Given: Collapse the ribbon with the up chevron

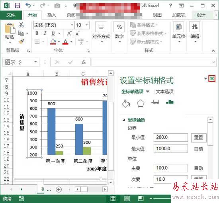Looking at the screenshot, I should pos(213,51).
